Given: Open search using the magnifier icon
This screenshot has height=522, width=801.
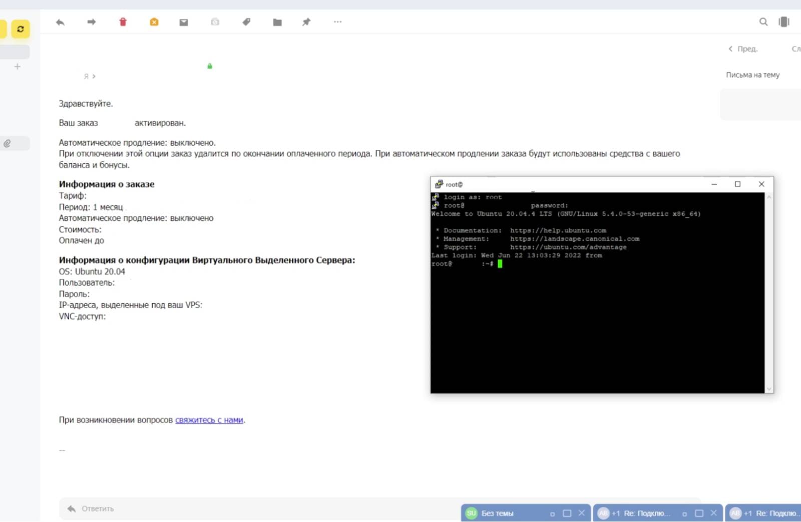Looking at the screenshot, I should click(763, 22).
